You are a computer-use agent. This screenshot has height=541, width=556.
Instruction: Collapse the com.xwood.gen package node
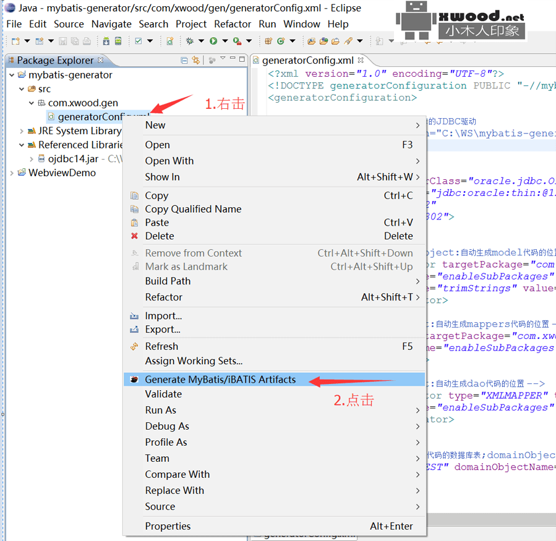32,103
